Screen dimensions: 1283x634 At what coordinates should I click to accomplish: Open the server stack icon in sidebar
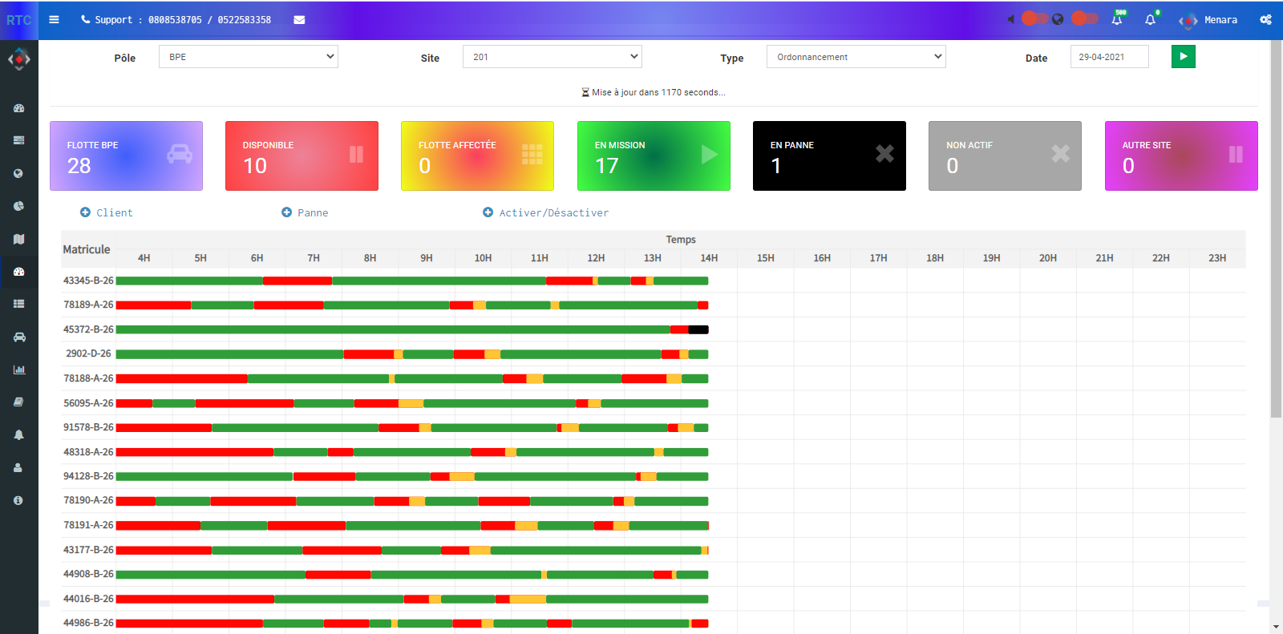(18, 140)
